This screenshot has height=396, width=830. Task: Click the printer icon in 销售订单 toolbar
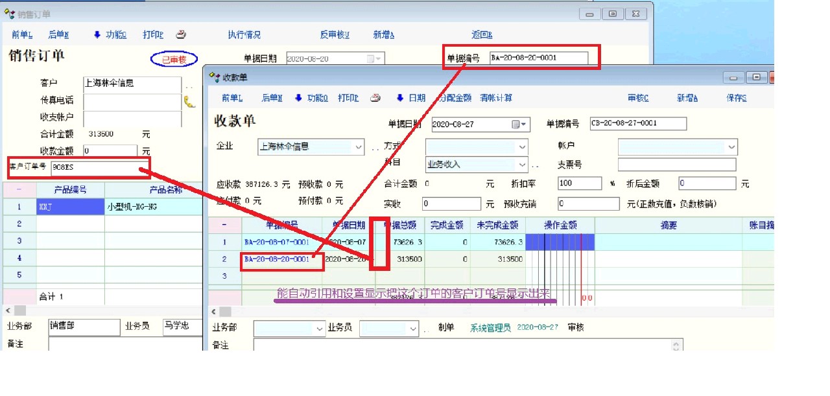click(x=182, y=35)
